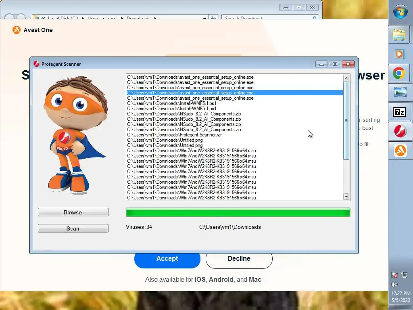The image size is (413, 310).
Task: Open the network tray icon
Action: [x=404, y=275]
